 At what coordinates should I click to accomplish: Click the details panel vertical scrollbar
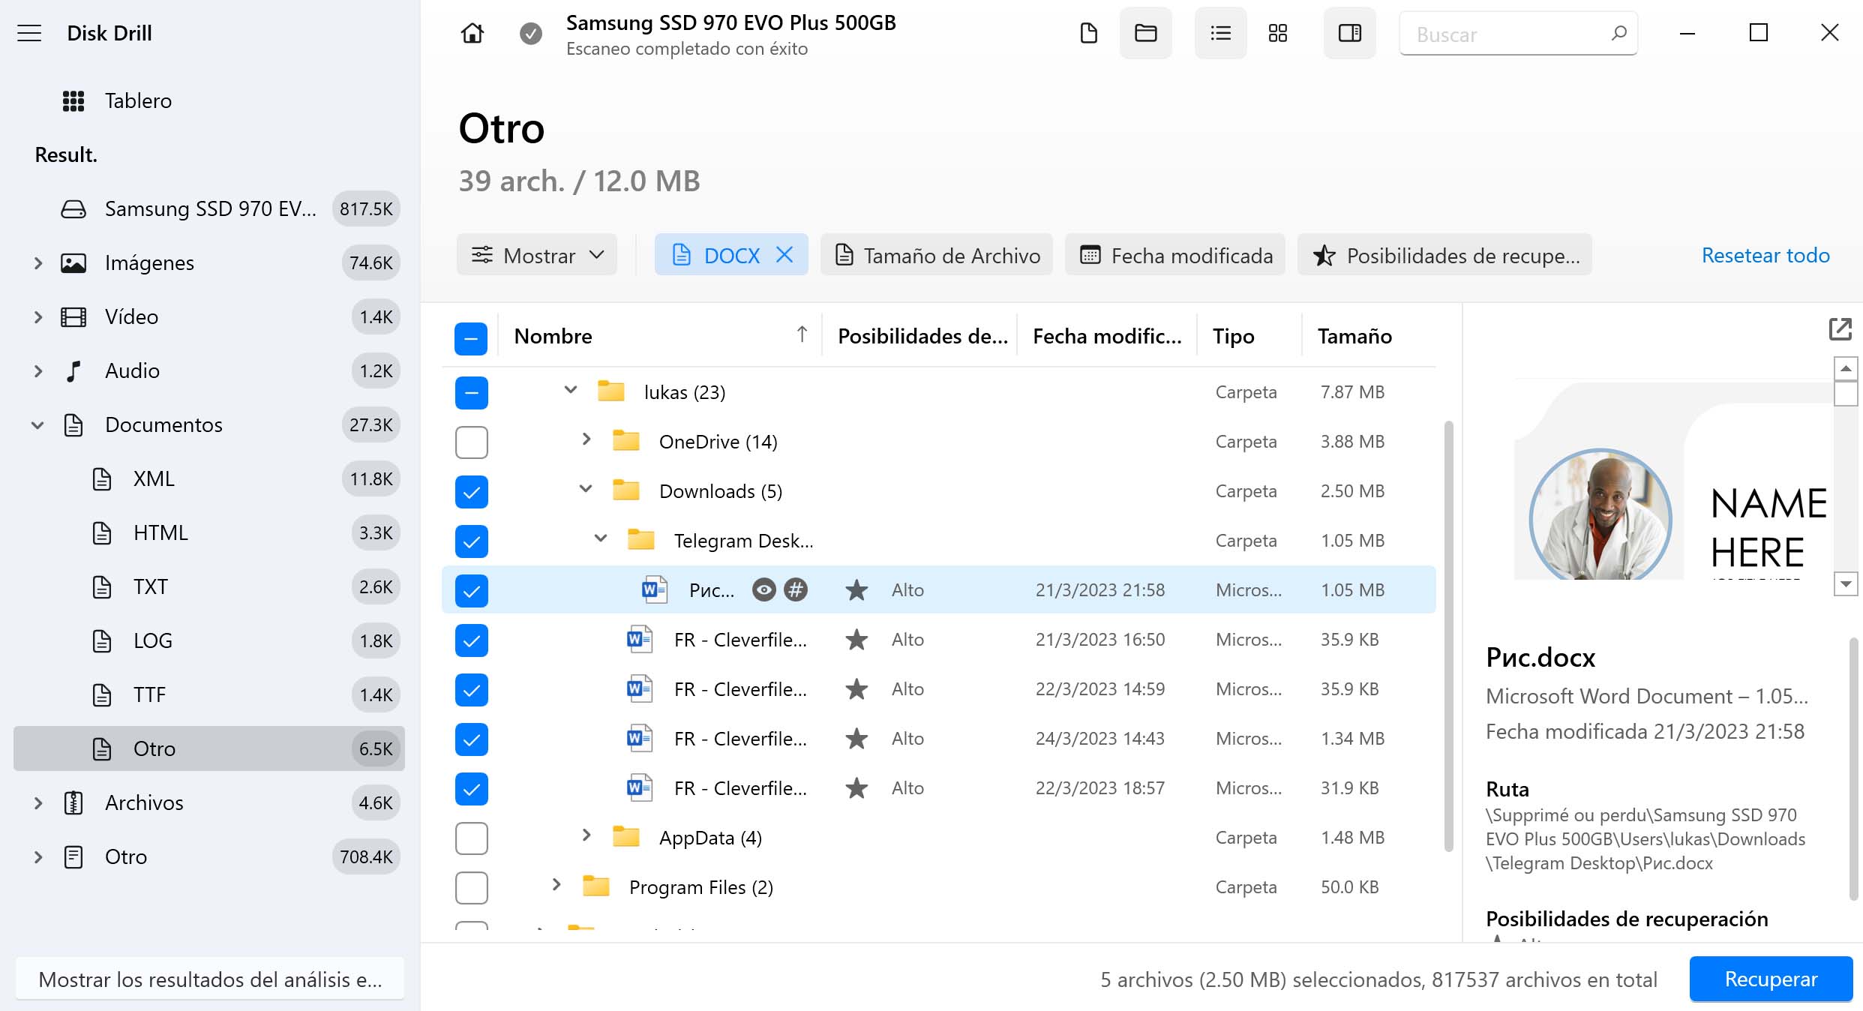[1854, 769]
